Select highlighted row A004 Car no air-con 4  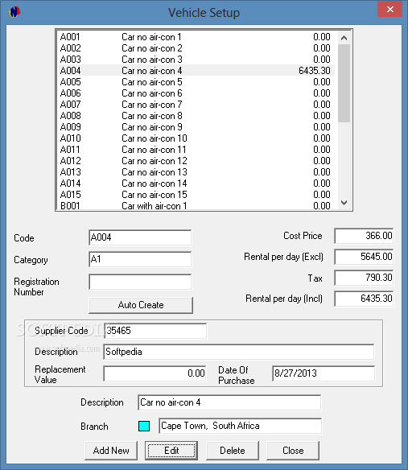(196, 71)
